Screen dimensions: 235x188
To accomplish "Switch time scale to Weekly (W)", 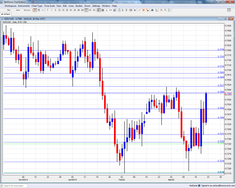I will (x=90, y=10).
